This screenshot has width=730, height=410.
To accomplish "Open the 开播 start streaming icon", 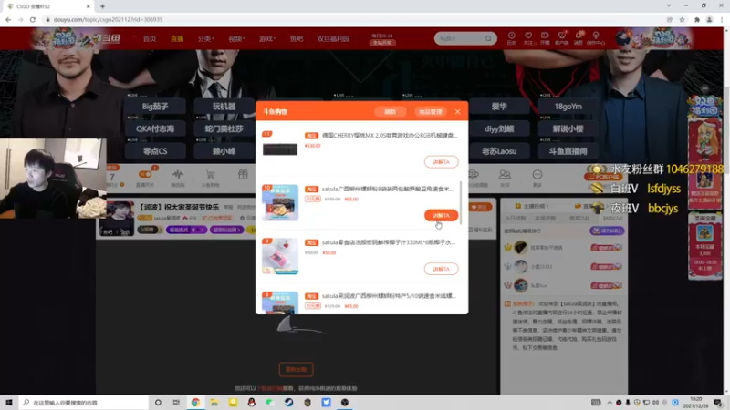I will point(545,38).
